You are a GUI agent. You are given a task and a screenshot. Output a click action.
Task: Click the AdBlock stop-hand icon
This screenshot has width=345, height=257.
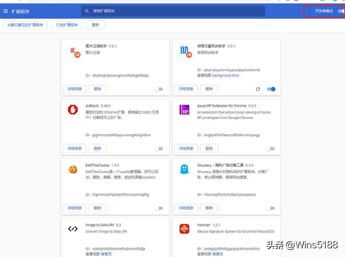pos(73,110)
